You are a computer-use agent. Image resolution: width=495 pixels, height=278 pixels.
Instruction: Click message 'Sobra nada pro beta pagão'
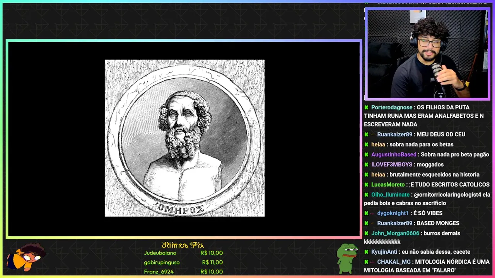[455, 154]
